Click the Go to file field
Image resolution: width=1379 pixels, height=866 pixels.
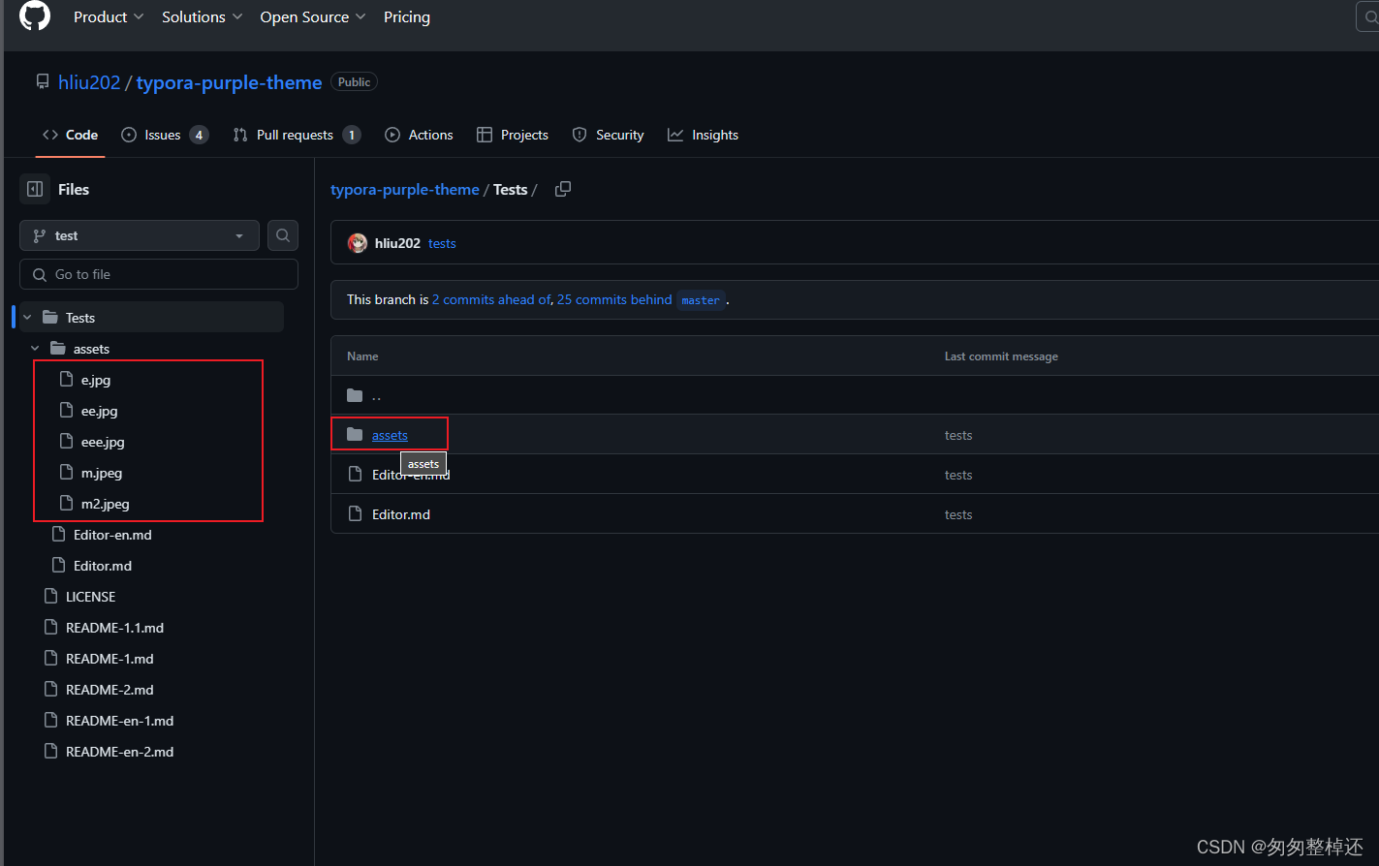tap(159, 274)
